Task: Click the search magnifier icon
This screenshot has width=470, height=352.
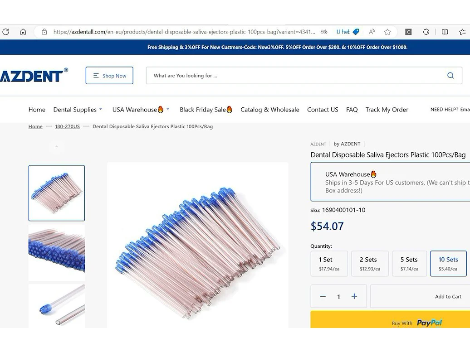Action: tap(450, 75)
